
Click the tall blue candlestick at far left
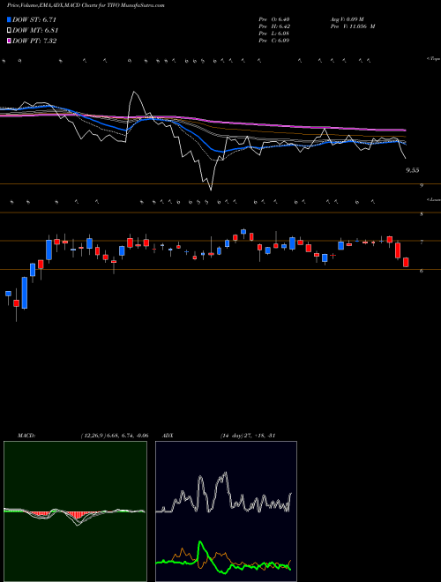pyautogui.click(x=25, y=293)
